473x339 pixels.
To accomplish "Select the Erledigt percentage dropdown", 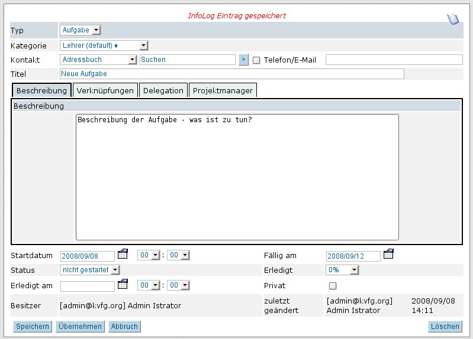I will pyautogui.click(x=343, y=270).
